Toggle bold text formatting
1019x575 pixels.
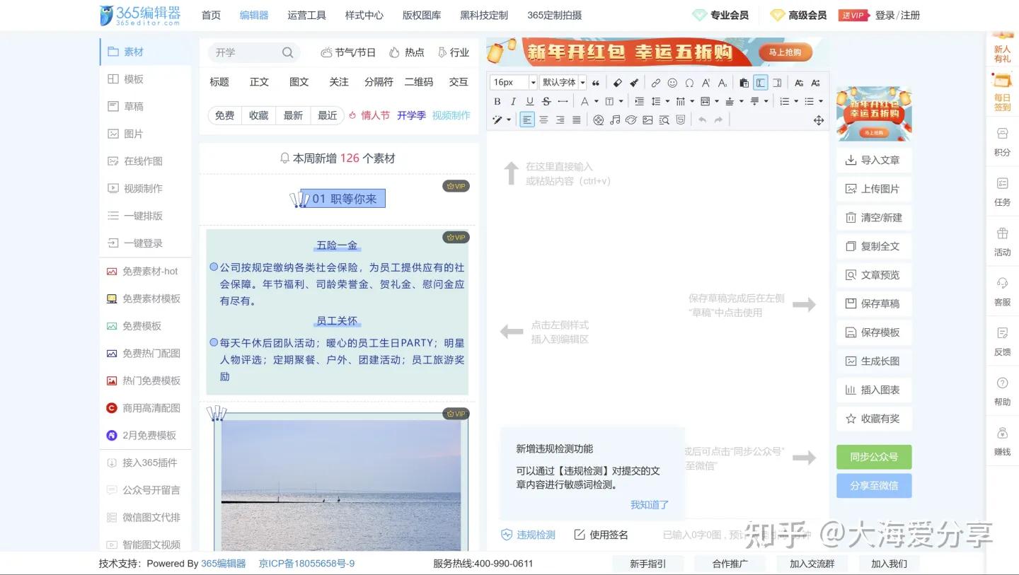coord(497,101)
